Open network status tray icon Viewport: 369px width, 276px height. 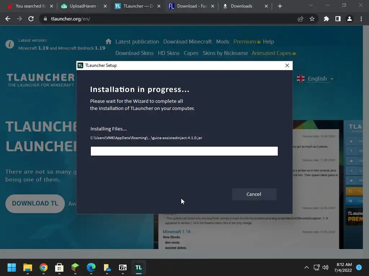[317, 267]
